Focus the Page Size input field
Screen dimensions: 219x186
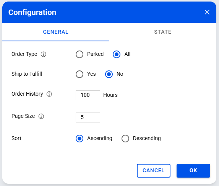pos(88,117)
